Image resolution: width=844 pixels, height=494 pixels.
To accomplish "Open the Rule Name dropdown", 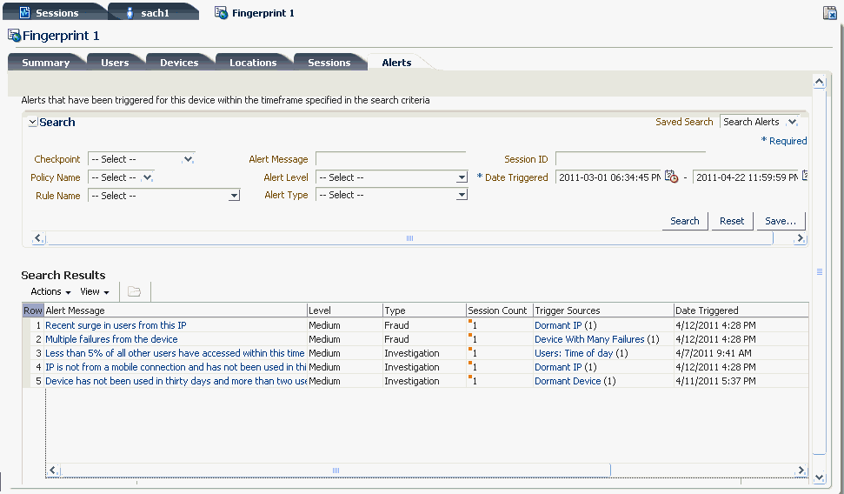I will point(234,196).
